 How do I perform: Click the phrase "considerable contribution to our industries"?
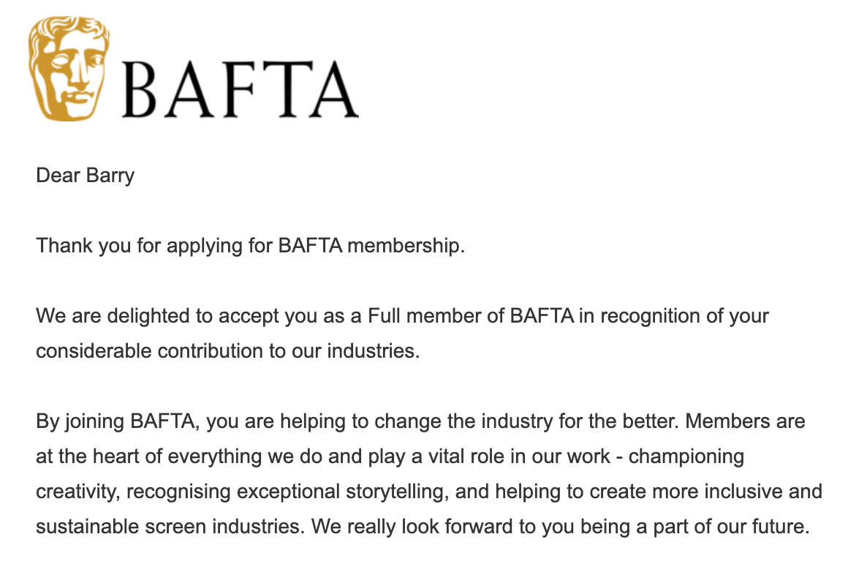click(228, 351)
